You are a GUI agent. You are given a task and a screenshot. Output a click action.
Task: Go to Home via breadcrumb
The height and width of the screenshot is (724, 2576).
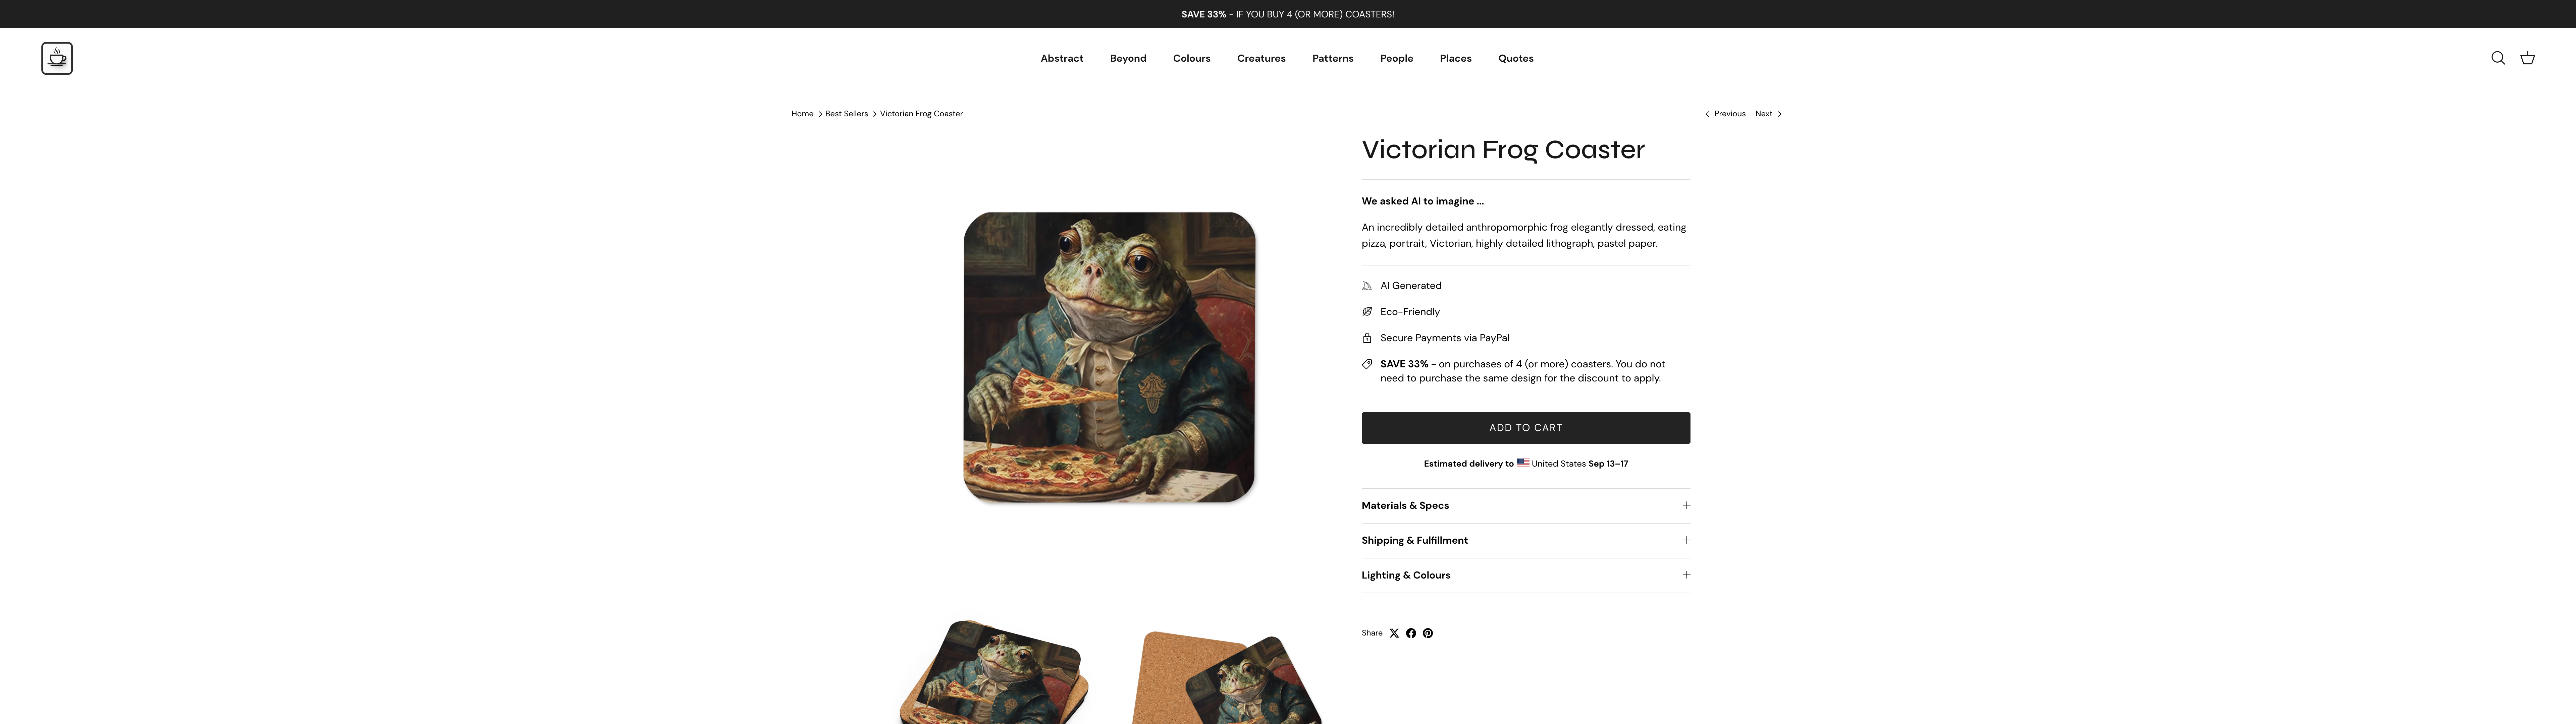pos(802,114)
